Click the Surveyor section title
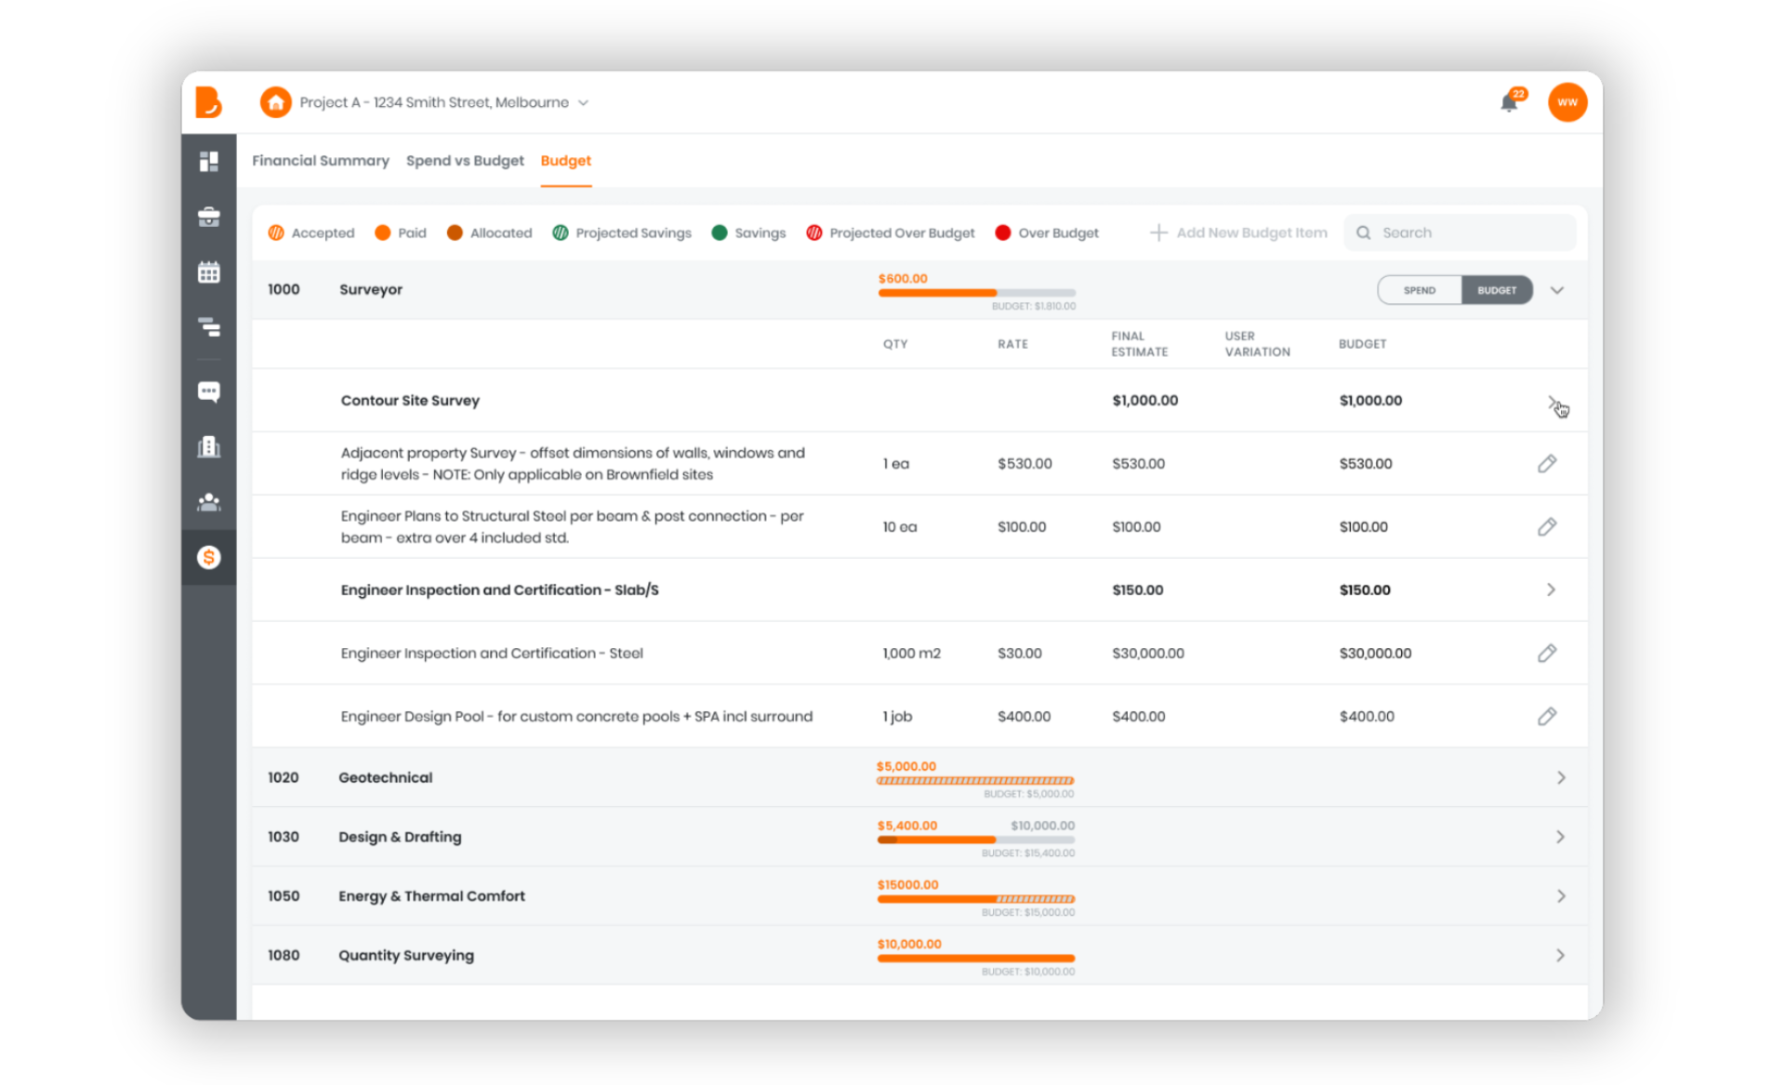 pos(371,289)
